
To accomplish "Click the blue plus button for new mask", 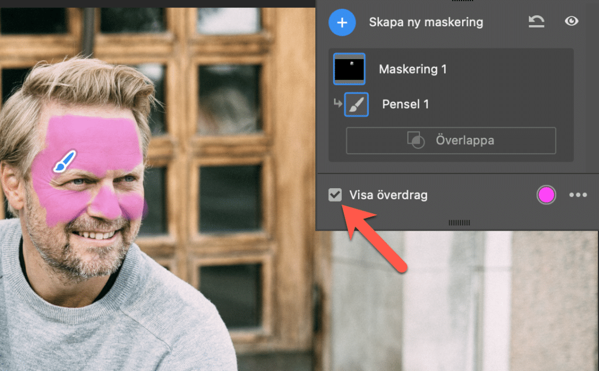I will (x=343, y=23).
